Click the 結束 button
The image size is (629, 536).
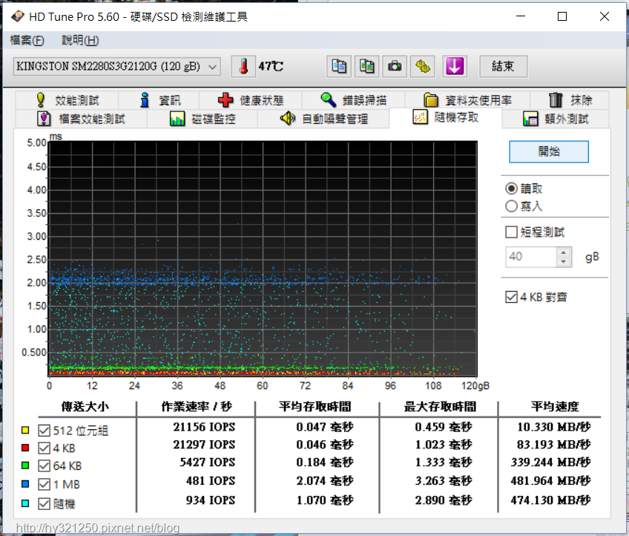point(504,66)
